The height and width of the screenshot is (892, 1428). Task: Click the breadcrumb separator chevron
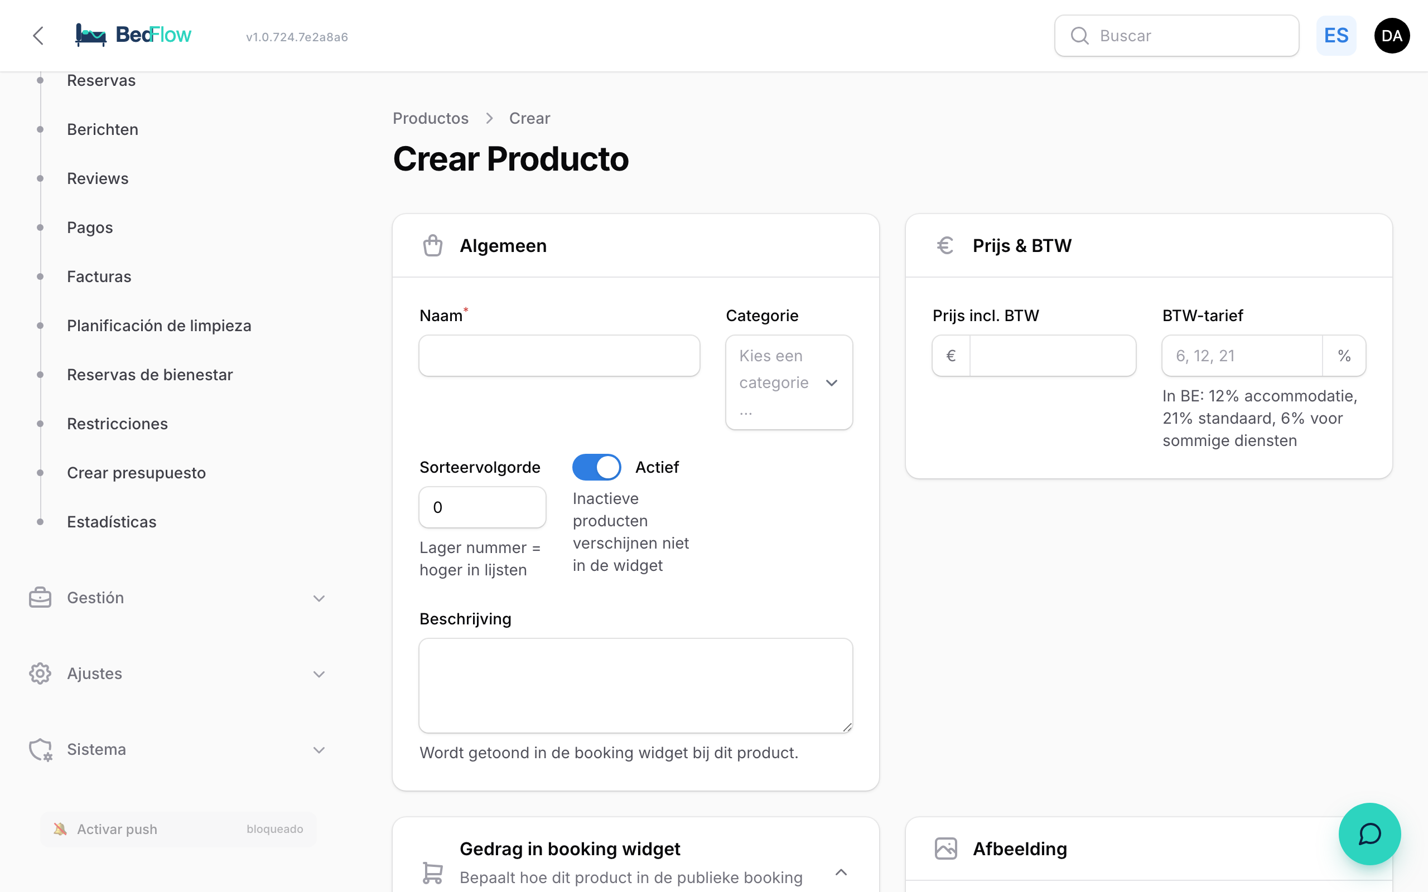pyautogui.click(x=489, y=118)
